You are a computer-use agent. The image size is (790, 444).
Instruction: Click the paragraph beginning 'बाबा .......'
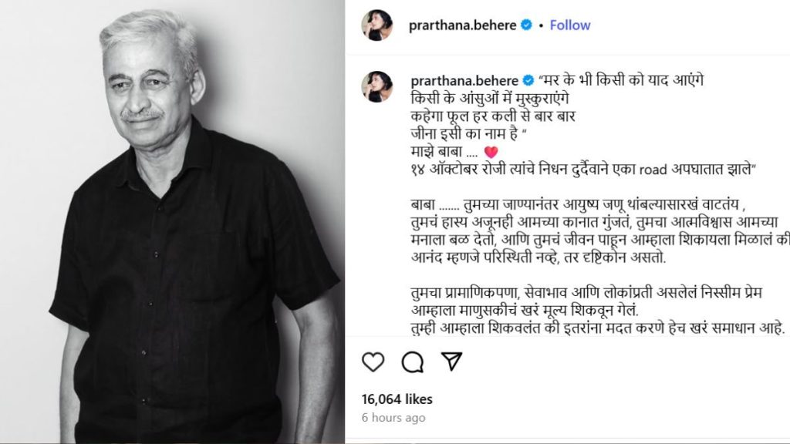pos(600,231)
